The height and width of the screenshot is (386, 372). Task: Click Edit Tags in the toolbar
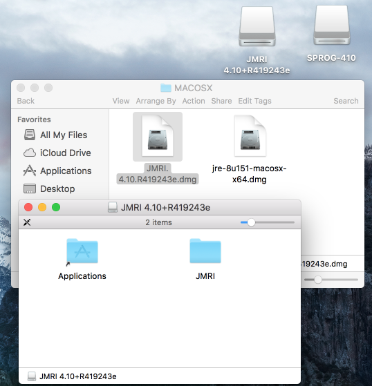pos(254,101)
